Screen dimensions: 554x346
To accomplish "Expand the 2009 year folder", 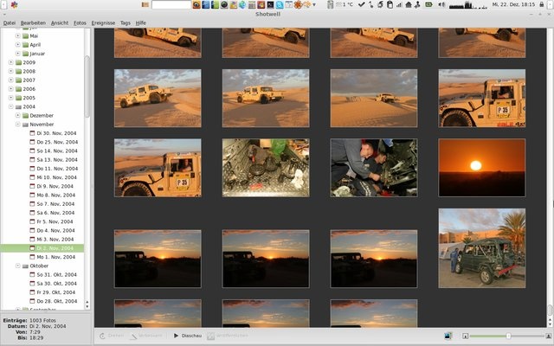I will [x=10, y=63].
